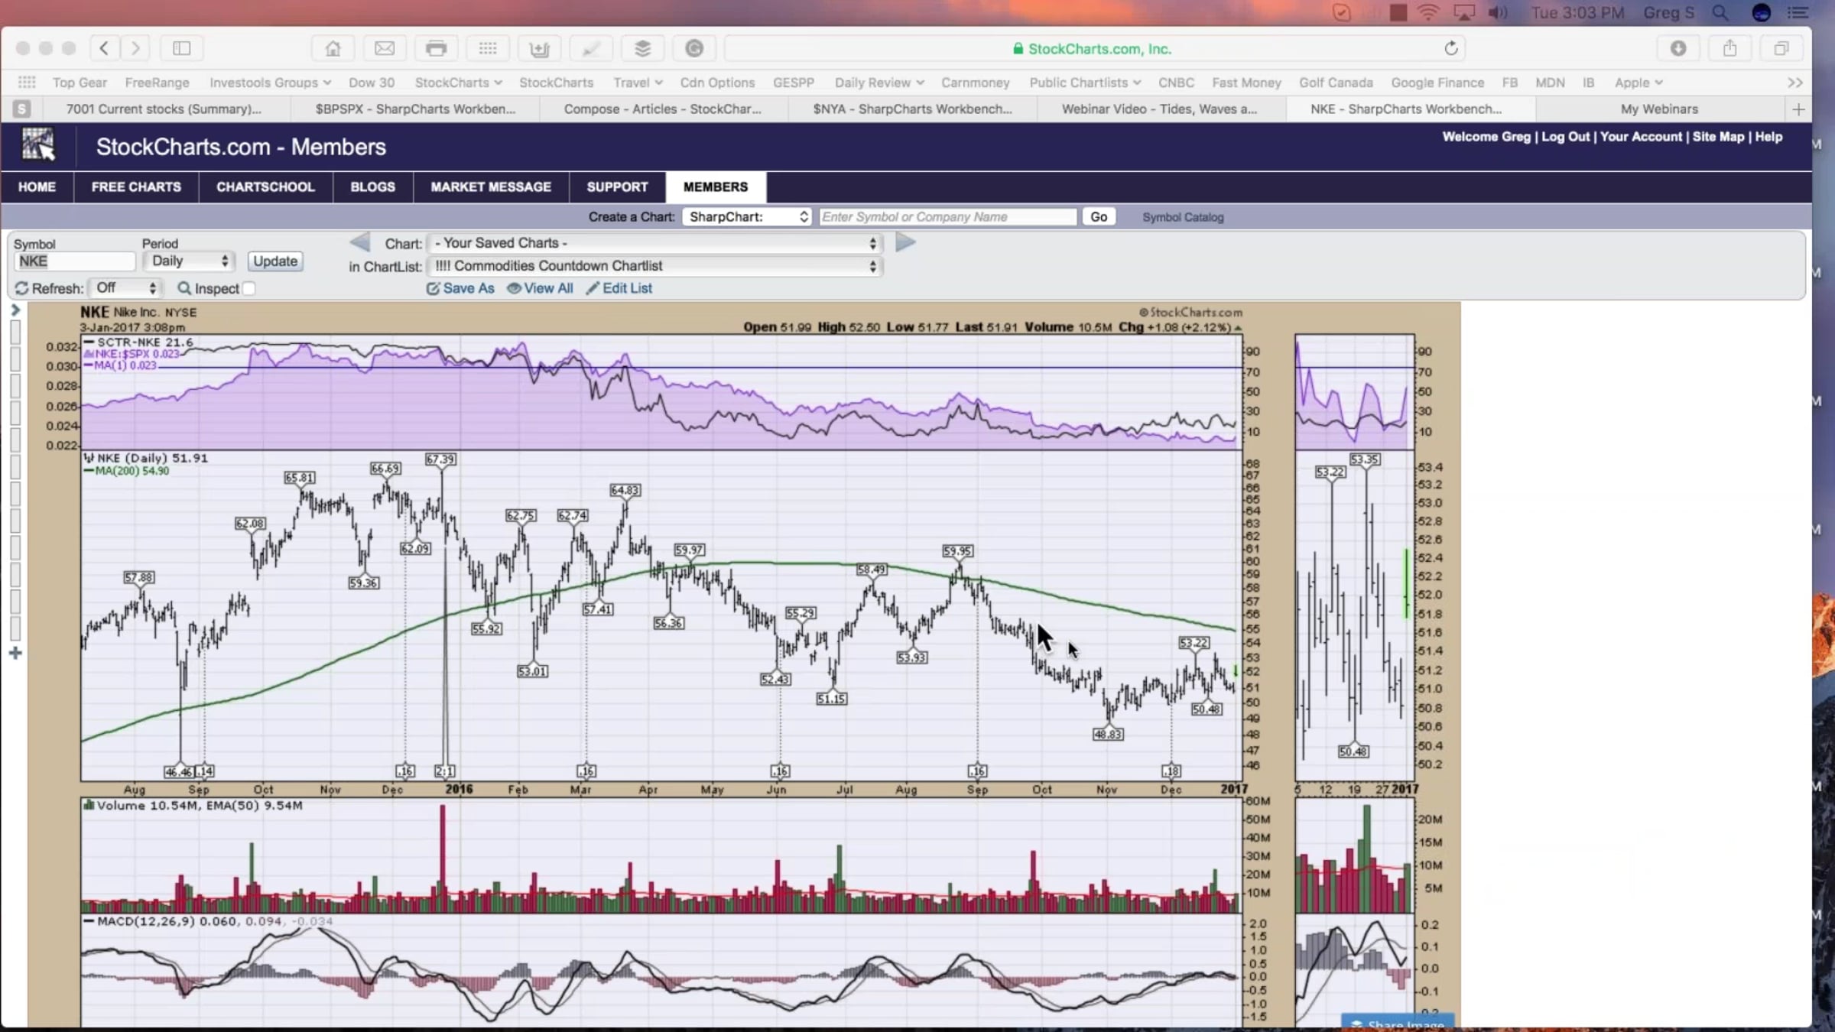Click the Save As link
Viewport: 1835px width, 1032px height.
(461, 288)
